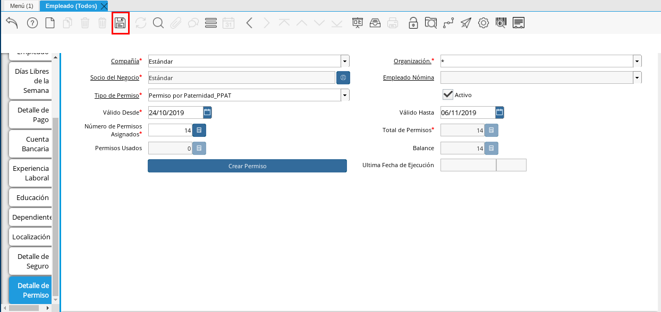661x312 pixels.
Task: Open the Días Libres de la Semana tab
Action: 31,81
